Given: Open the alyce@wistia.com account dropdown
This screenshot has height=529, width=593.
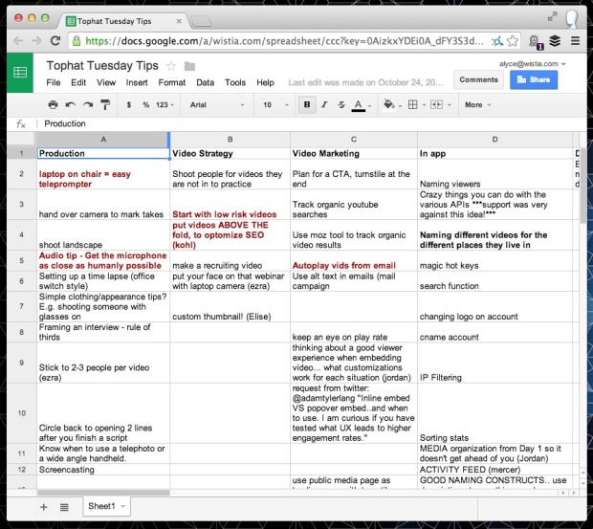Looking at the screenshot, I should point(532,64).
